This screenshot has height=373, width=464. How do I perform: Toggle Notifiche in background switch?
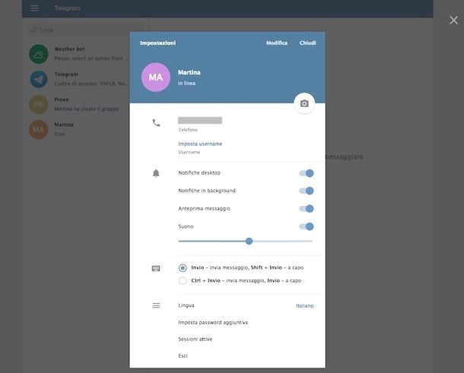pos(307,191)
